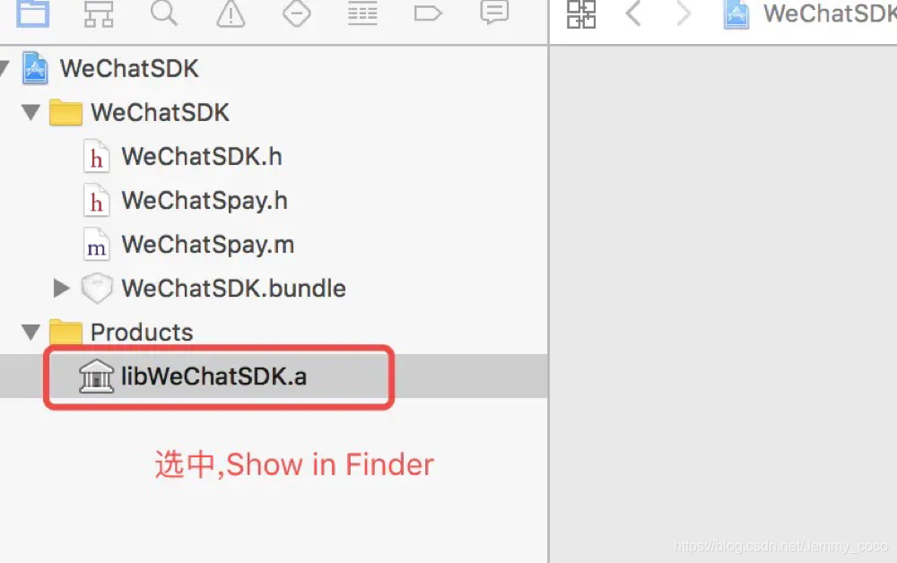Open the Find navigator magnifier icon
897x563 pixels.
tap(164, 13)
